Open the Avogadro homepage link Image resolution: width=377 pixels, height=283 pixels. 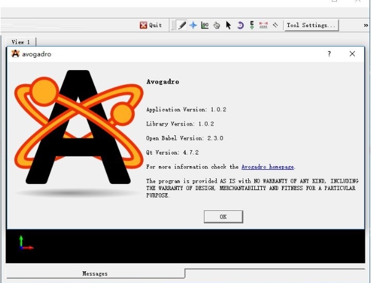[267, 167]
